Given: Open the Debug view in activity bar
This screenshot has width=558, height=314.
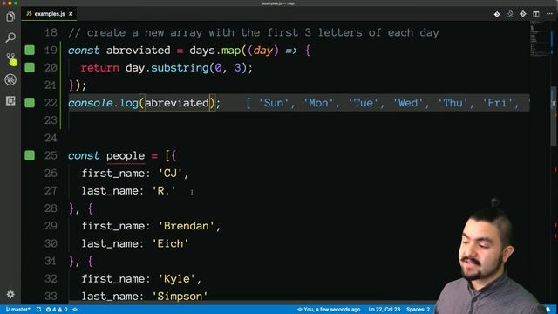Looking at the screenshot, I should click(x=10, y=79).
